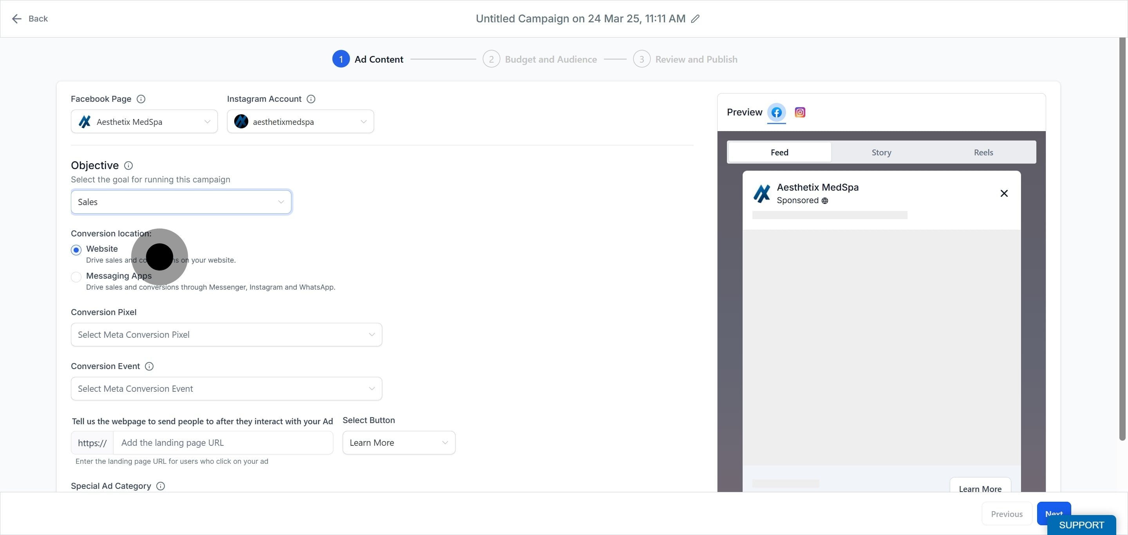Image resolution: width=1128 pixels, height=535 pixels.
Task: Click the Previous button
Action: click(x=1007, y=514)
